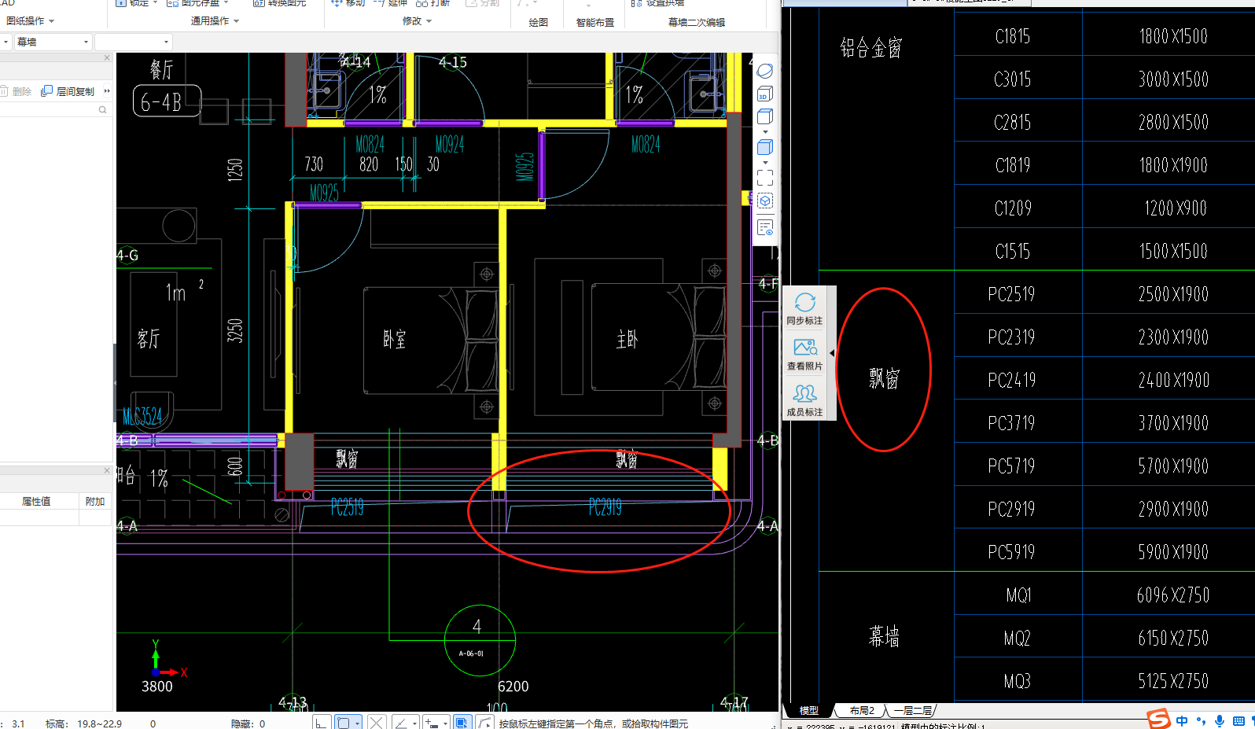Click the input method microphone icon
1255x729 pixels.
click(1220, 720)
